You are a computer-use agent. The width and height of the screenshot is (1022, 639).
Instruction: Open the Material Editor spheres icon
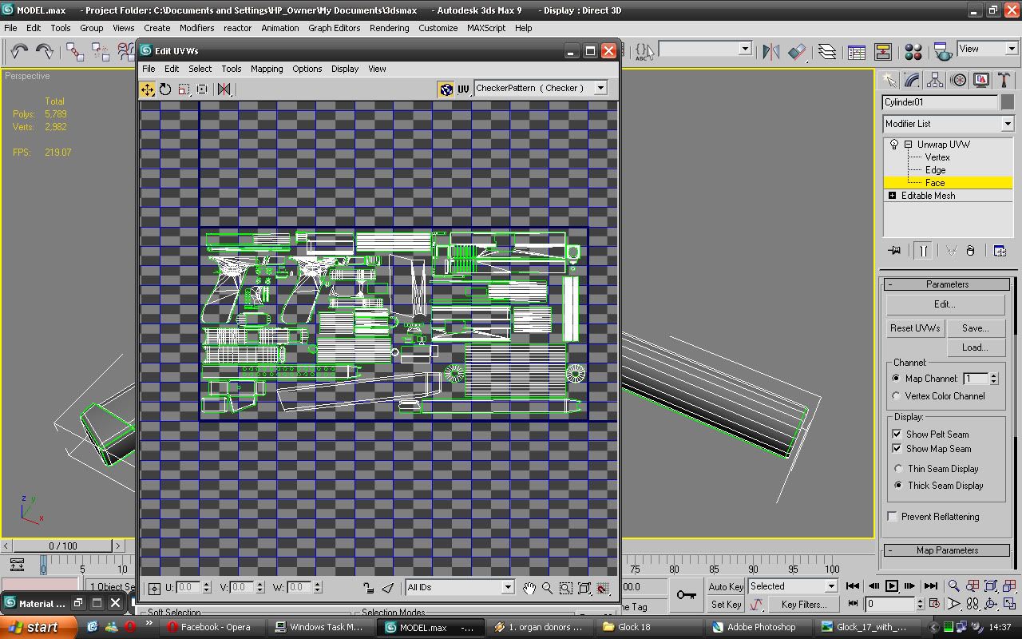913,51
